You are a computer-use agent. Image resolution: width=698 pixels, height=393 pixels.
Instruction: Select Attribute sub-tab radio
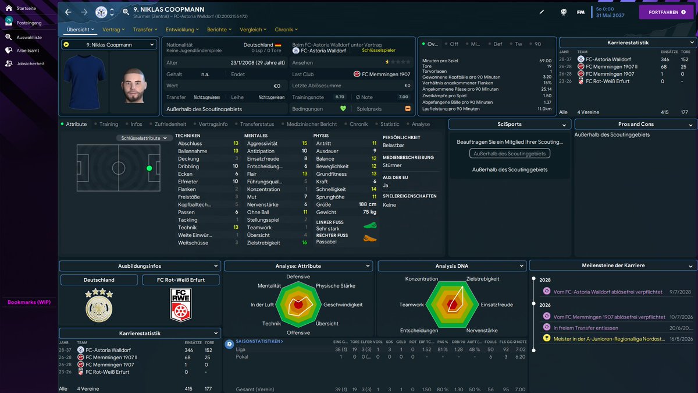point(74,124)
